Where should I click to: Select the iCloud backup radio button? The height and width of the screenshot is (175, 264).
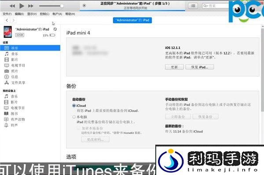74,106
